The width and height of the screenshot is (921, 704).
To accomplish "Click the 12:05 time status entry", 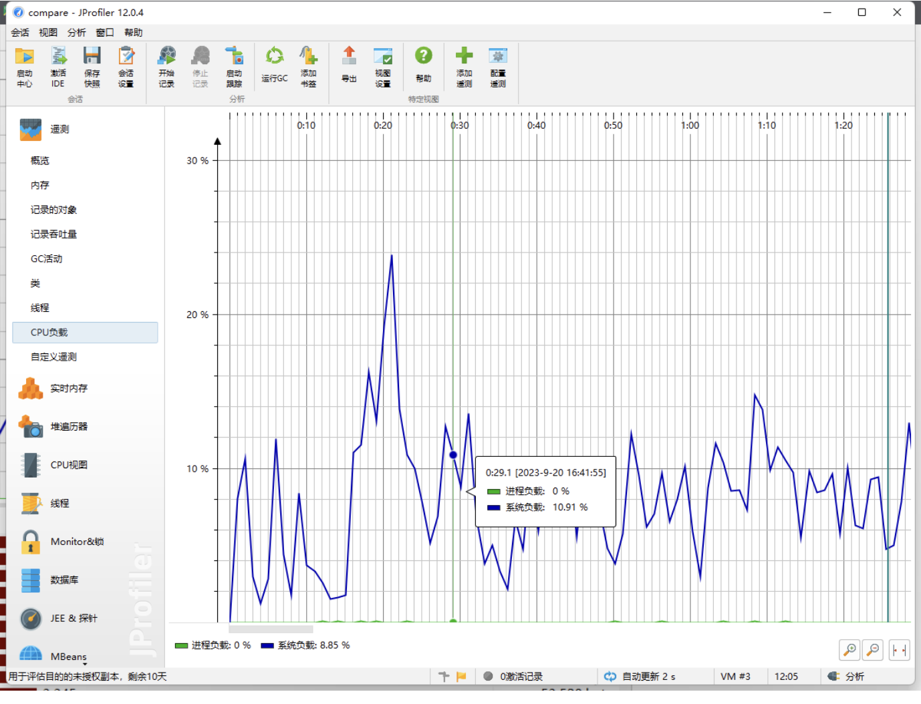I will point(786,677).
